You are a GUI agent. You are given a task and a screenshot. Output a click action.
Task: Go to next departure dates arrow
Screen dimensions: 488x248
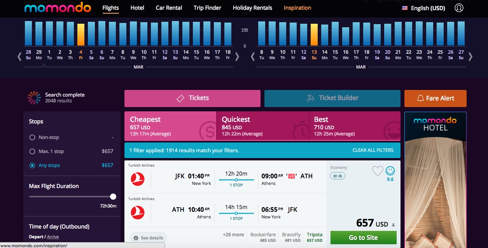pos(237,57)
